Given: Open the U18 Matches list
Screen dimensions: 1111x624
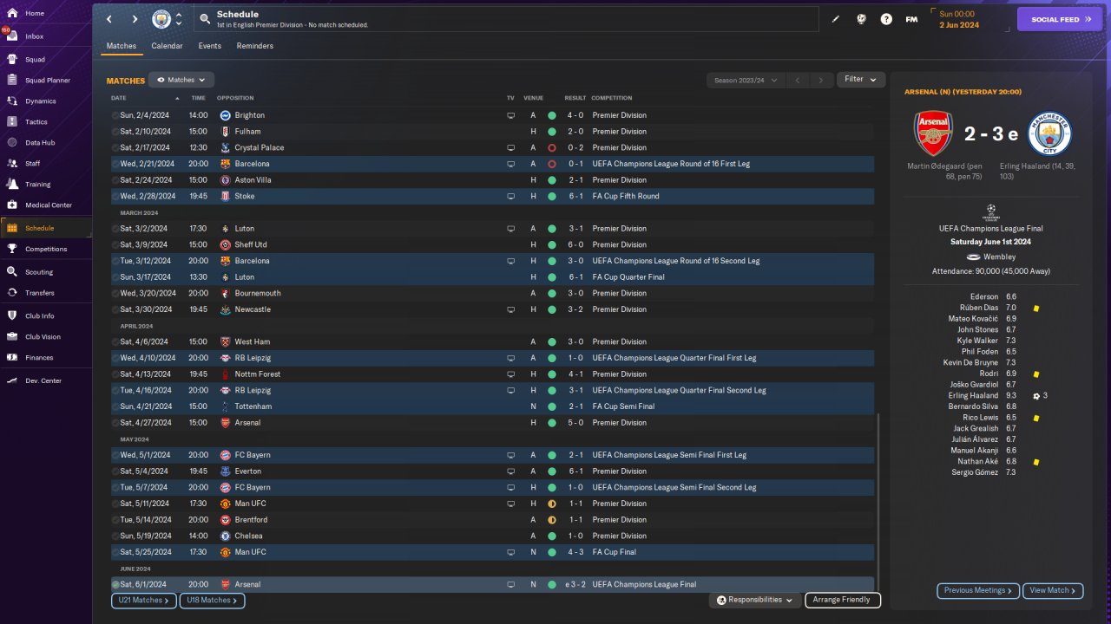Looking at the screenshot, I should 212,600.
